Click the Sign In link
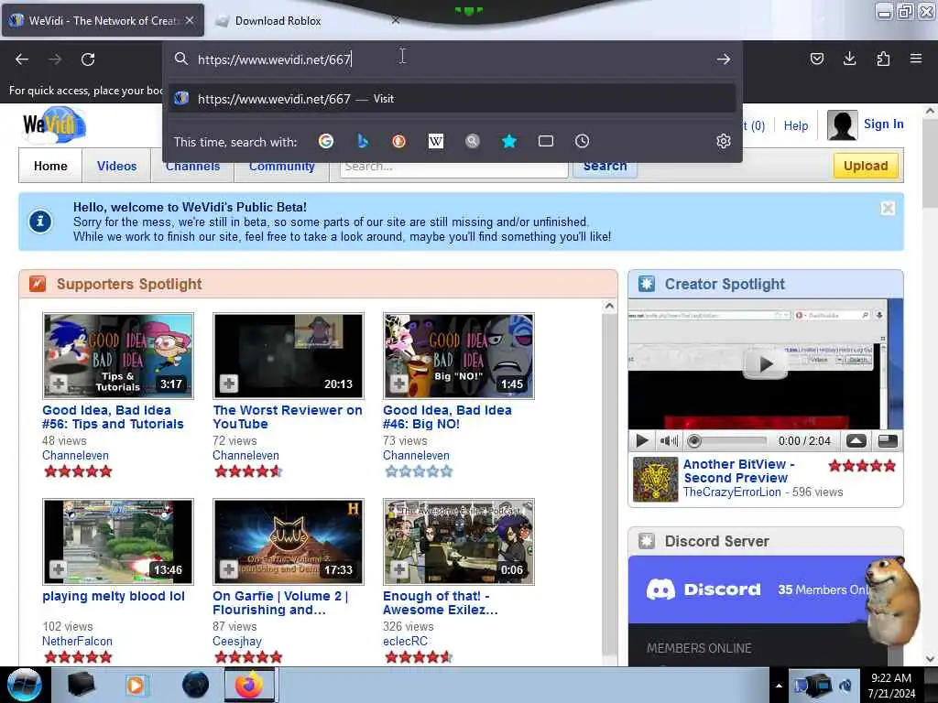 pyautogui.click(x=884, y=124)
